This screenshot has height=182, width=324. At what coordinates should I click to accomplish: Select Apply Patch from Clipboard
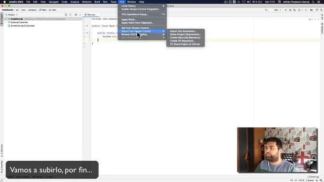(142, 23)
